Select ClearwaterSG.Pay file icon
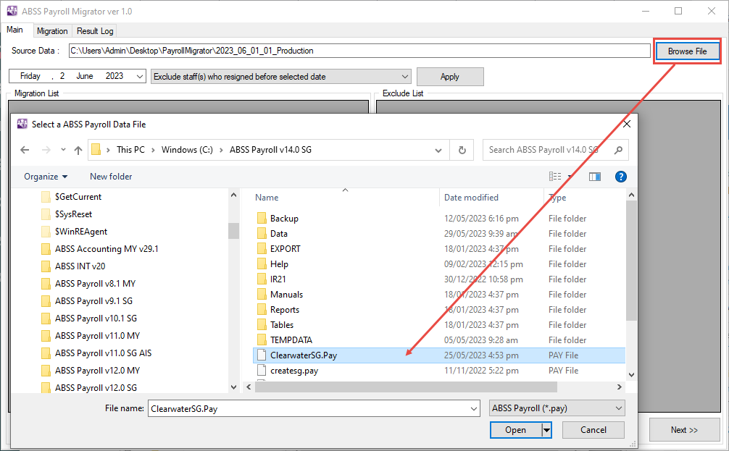This screenshot has width=729, height=451. (262, 355)
